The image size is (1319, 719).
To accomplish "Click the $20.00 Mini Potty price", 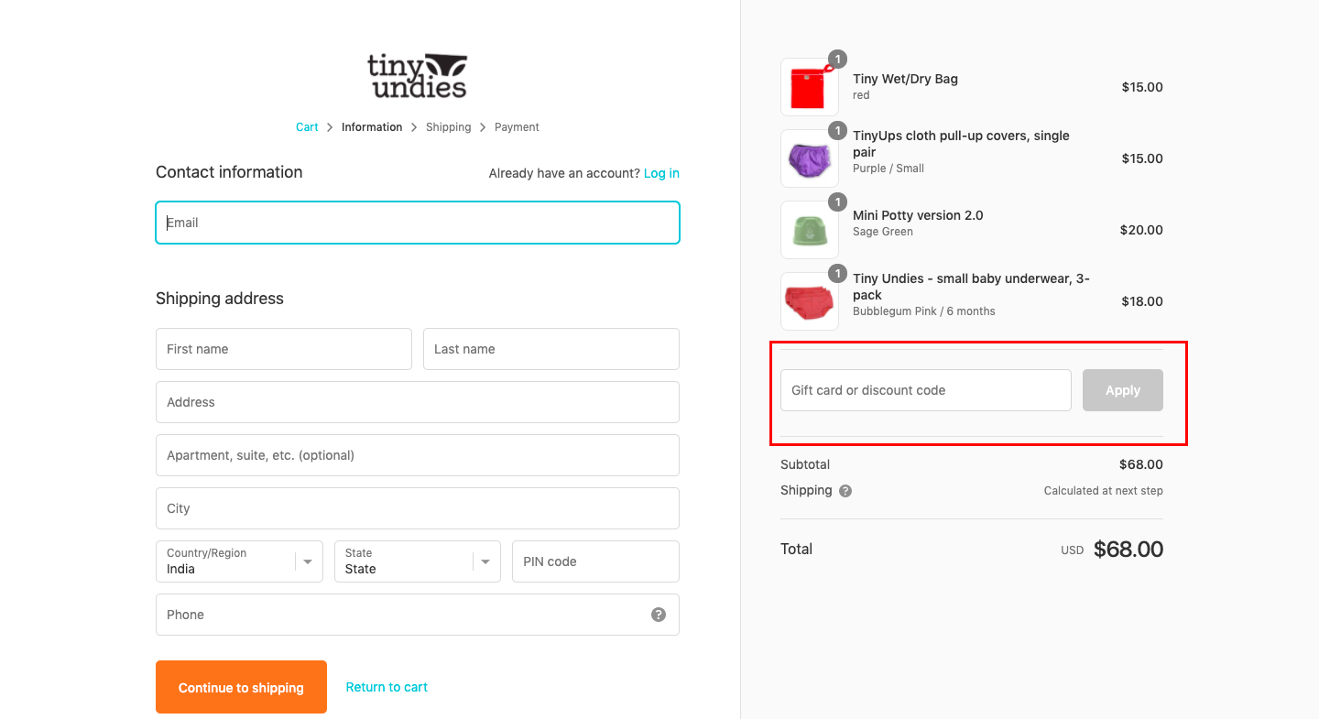I will 1141,230.
